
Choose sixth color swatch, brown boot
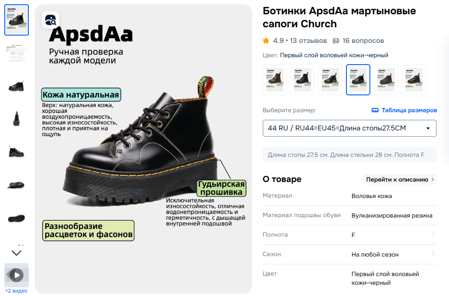(x=413, y=80)
